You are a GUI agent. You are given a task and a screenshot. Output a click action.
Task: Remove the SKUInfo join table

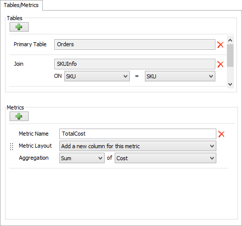pos(220,64)
